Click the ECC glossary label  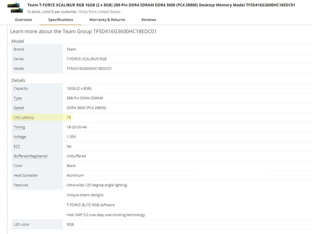17,147
